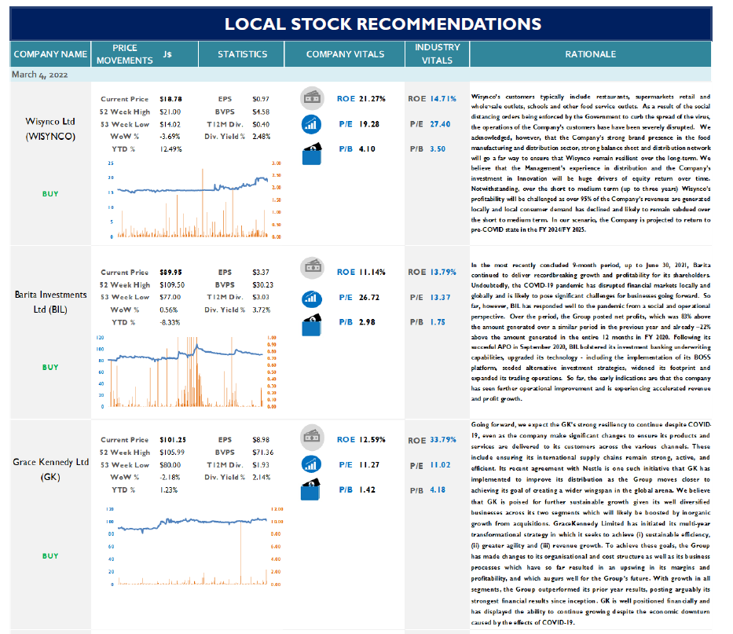
Task: Click the BUY rating under Wisynco
Action: [50, 193]
